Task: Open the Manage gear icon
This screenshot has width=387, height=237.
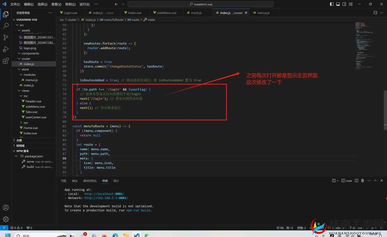Action: (x=6, y=219)
